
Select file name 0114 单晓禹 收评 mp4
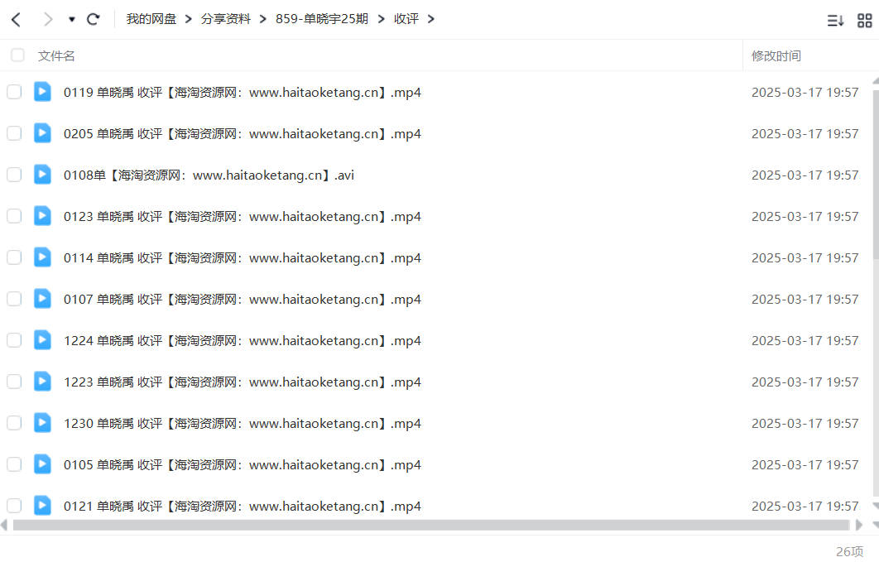(x=243, y=258)
